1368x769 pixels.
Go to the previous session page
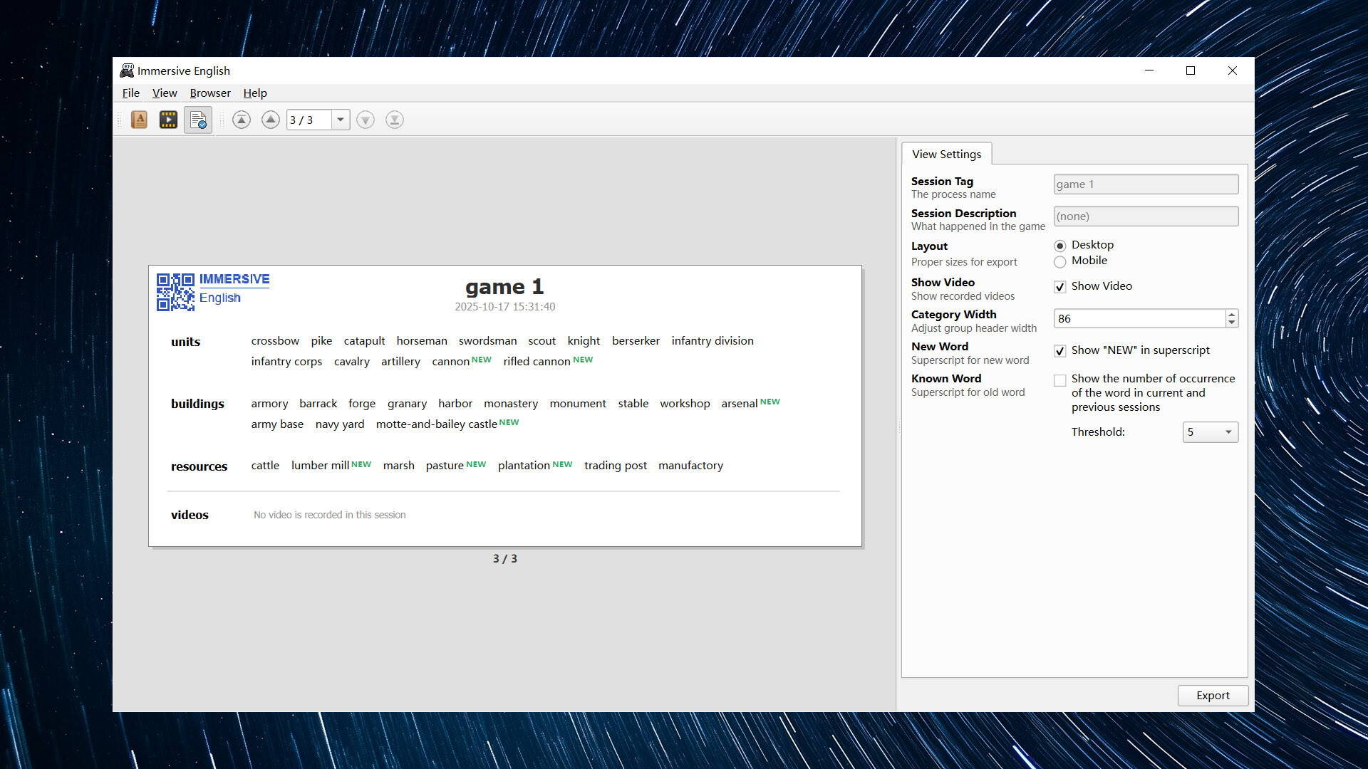(271, 120)
